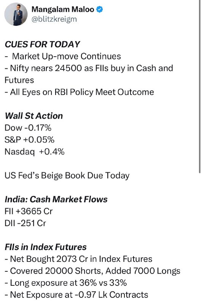Click the CUES FOR TODAY heading
Screen dimensions: 202x304
pos(42,44)
